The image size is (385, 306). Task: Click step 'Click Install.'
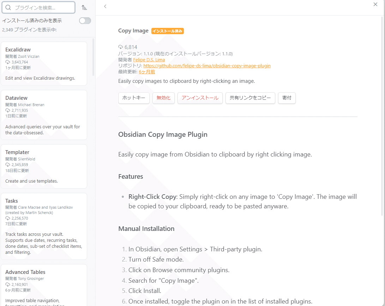click(145, 291)
